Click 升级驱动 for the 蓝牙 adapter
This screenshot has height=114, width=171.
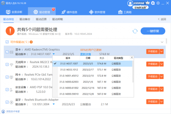[x=153, y=102]
